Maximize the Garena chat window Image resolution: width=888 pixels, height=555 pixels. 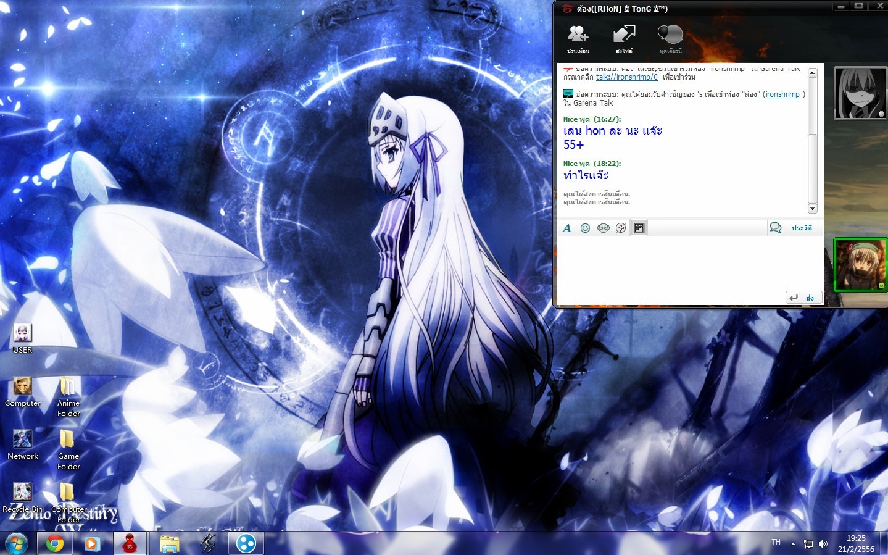coord(858,6)
